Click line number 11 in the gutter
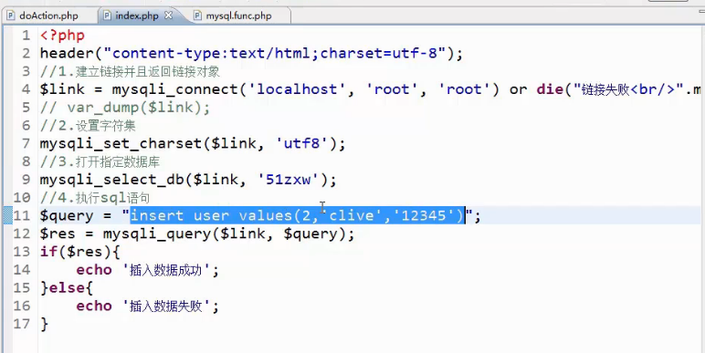705x353 pixels. (x=22, y=215)
